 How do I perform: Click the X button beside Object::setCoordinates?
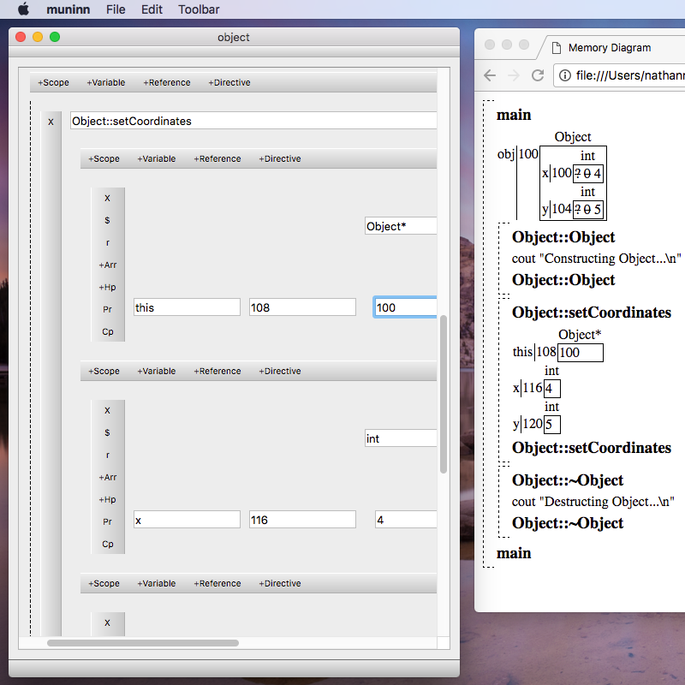[x=51, y=122]
